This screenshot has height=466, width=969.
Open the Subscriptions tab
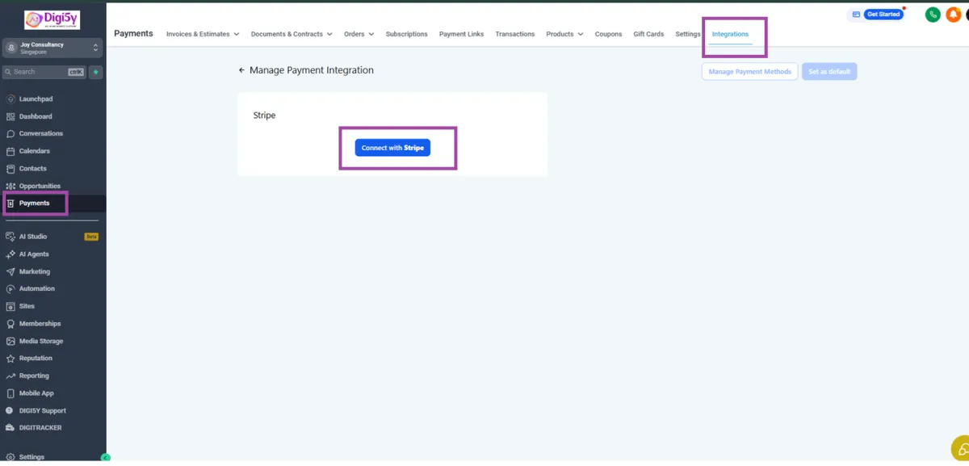pos(407,34)
